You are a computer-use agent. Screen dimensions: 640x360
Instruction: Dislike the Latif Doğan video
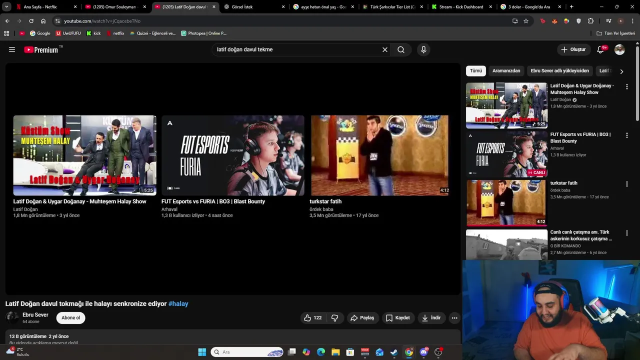(335, 318)
